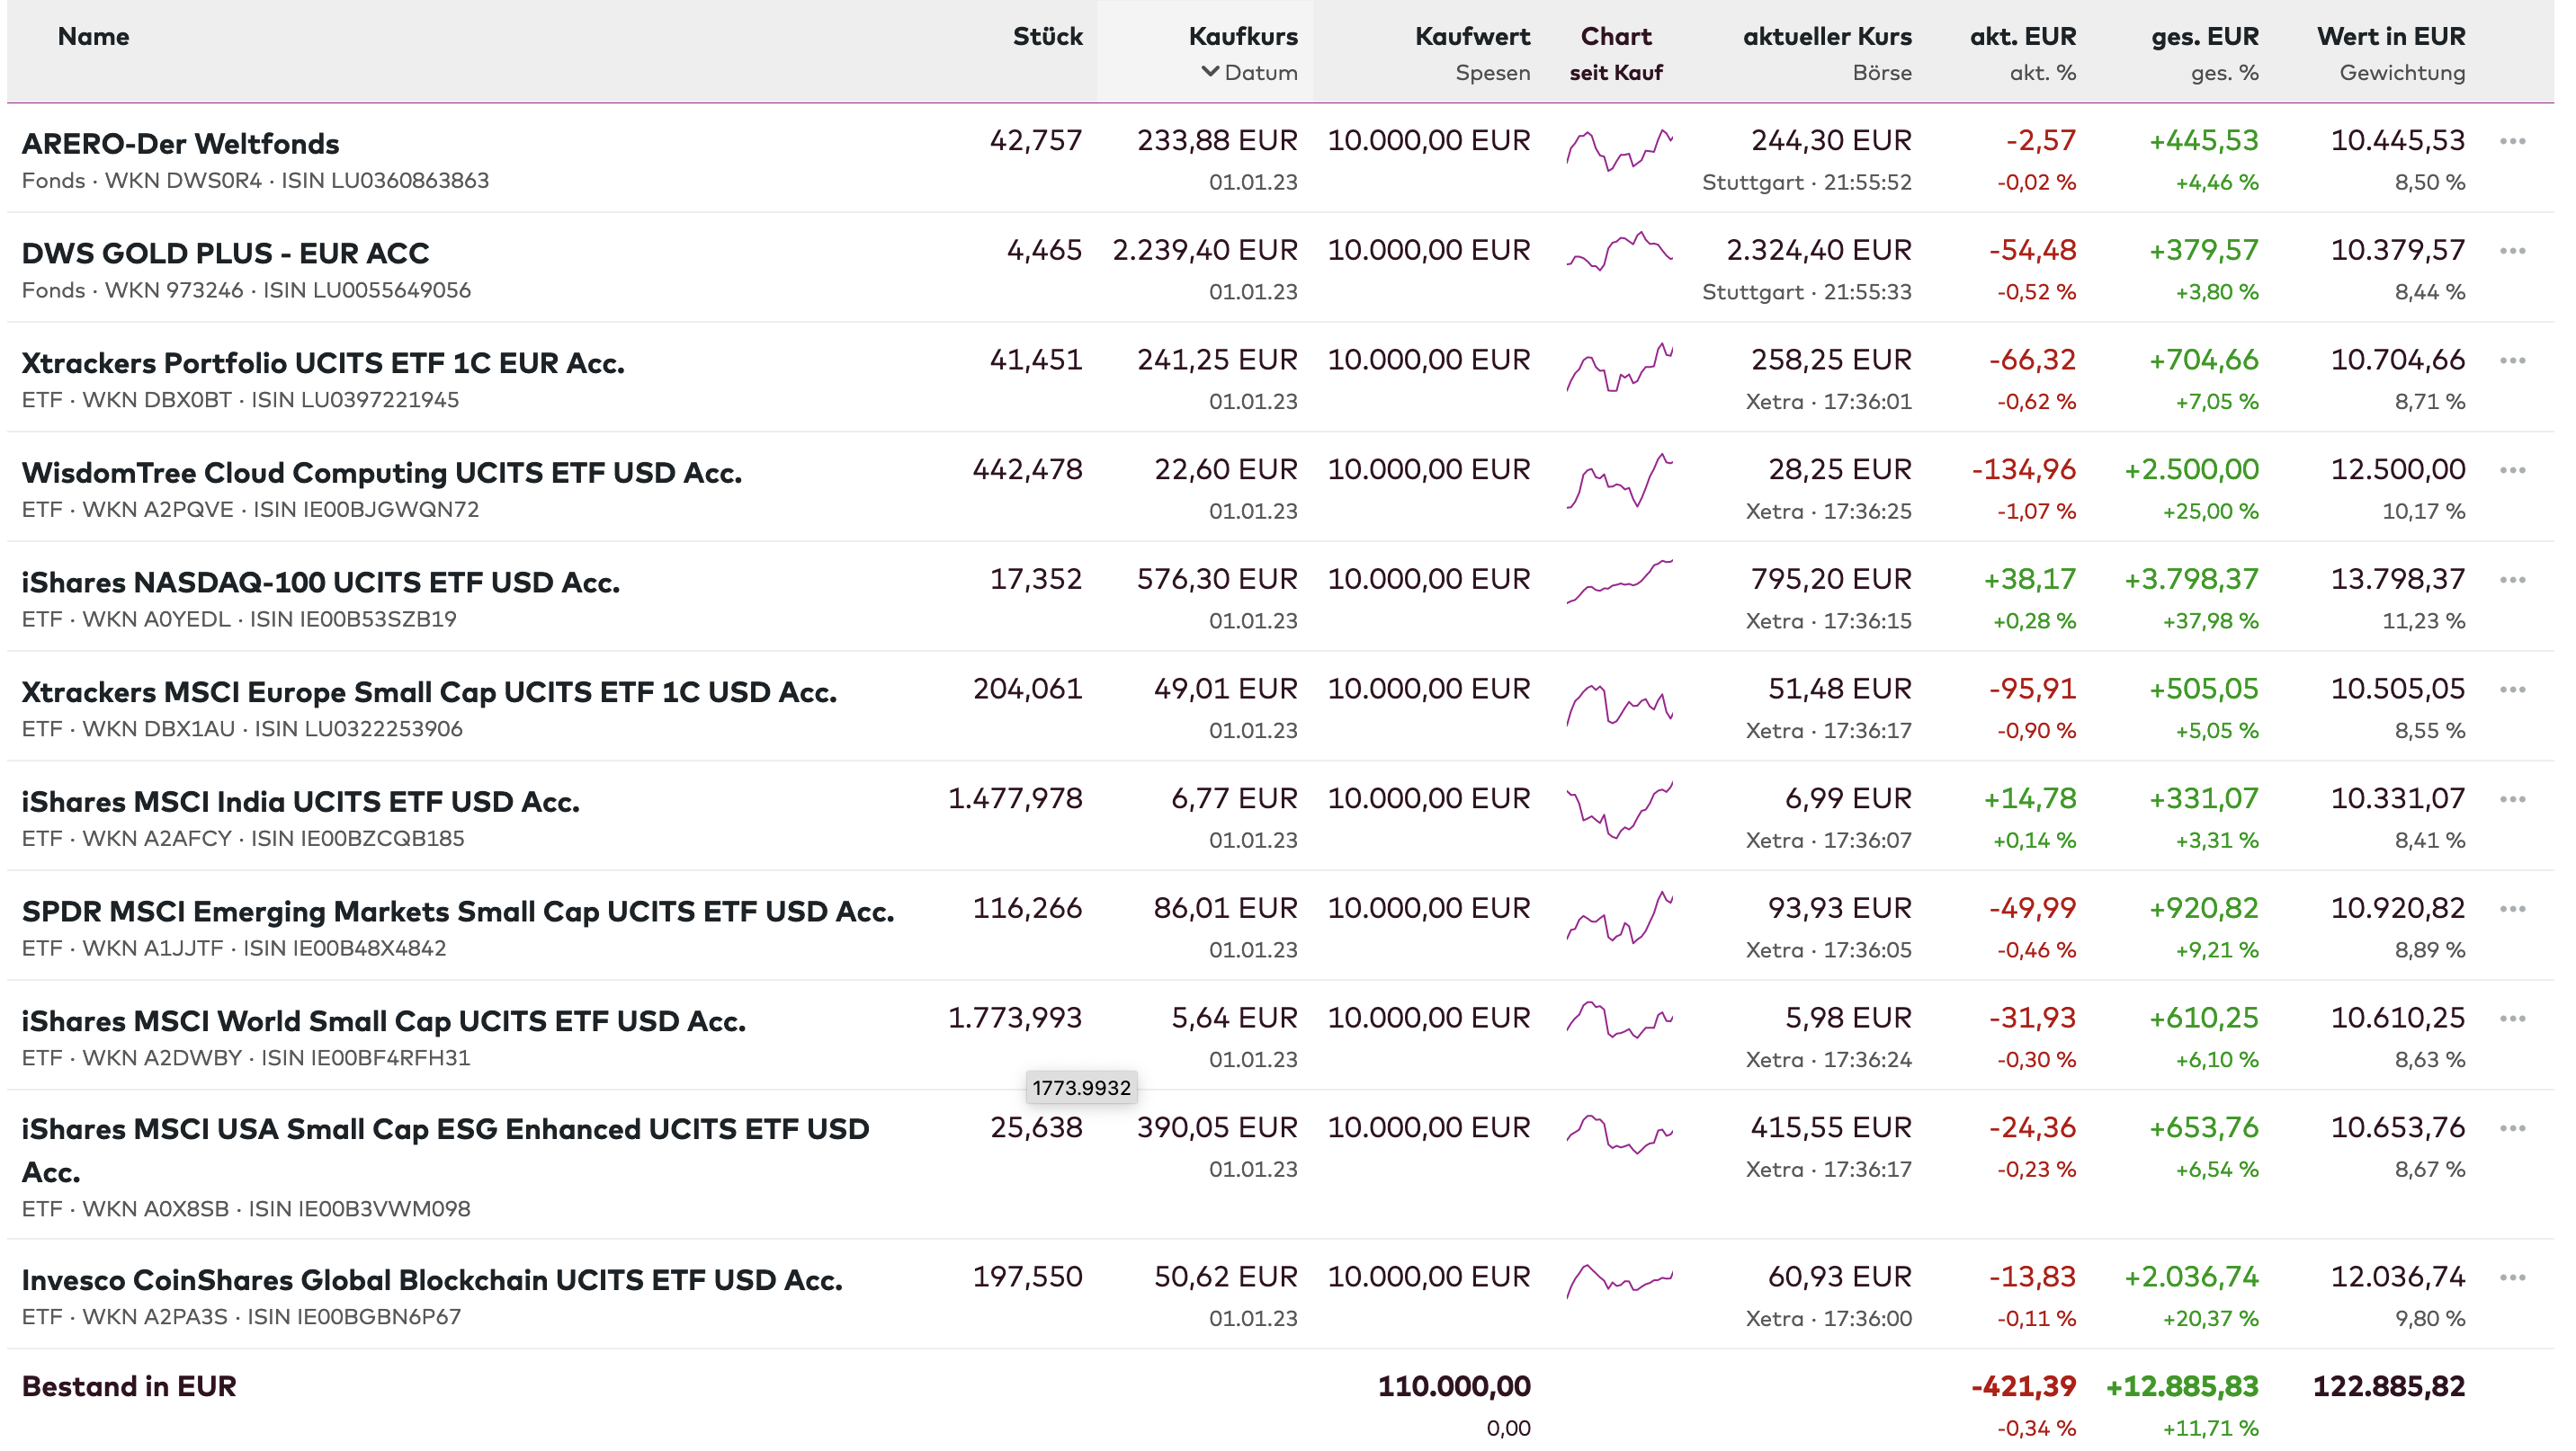Open three-dot menu for iShares MSCI India
This screenshot has height=1451, width=2576.
pyautogui.click(x=2512, y=799)
